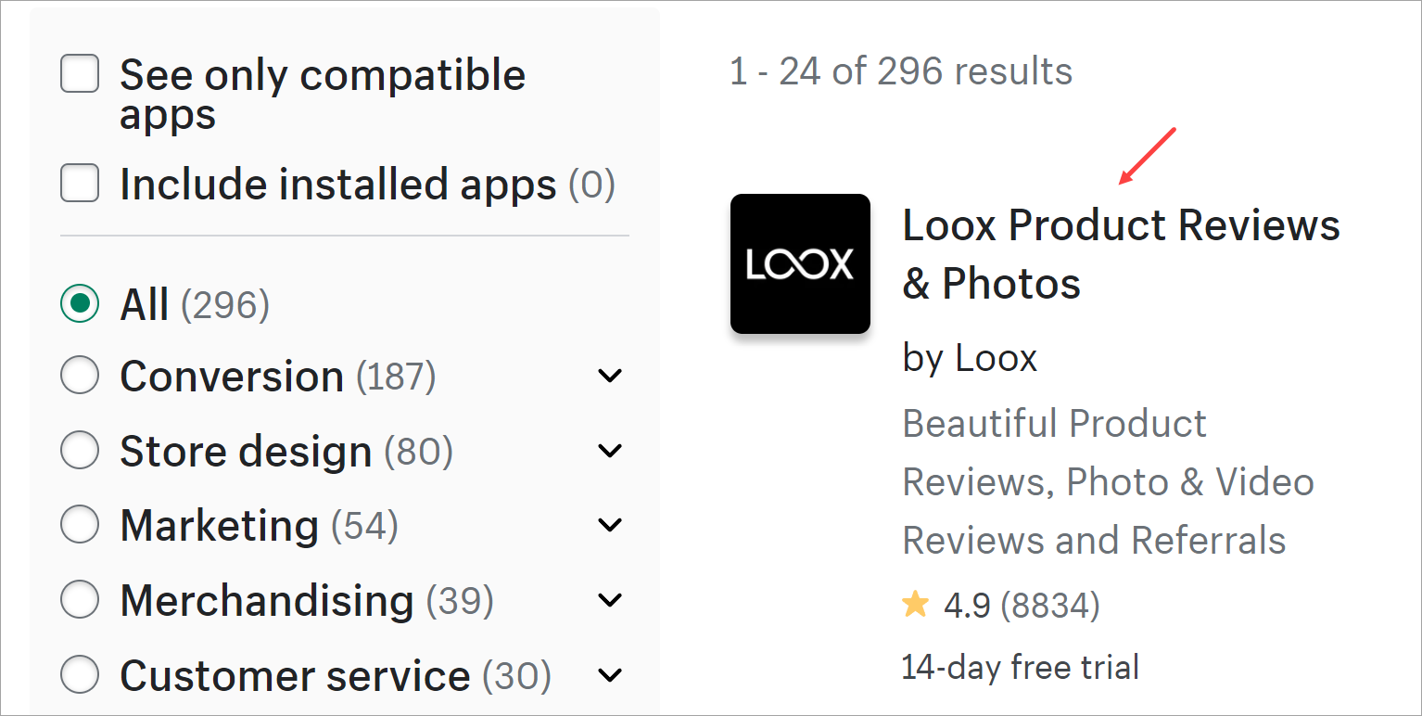This screenshot has height=716, width=1422.
Task: Select the Marketing radio button
Action: [x=80, y=525]
